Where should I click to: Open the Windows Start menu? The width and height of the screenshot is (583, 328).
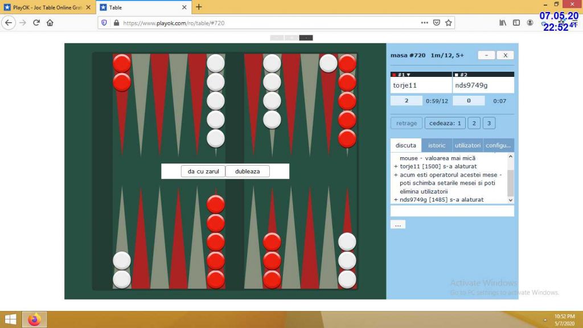click(x=10, y=319)
